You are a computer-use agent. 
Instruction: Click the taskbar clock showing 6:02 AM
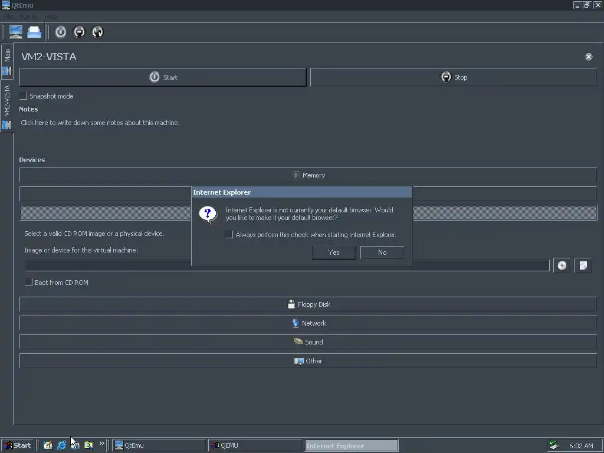581,446
